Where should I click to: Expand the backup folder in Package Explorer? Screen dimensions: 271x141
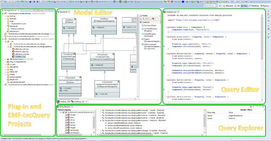click(x=5, y=16)
